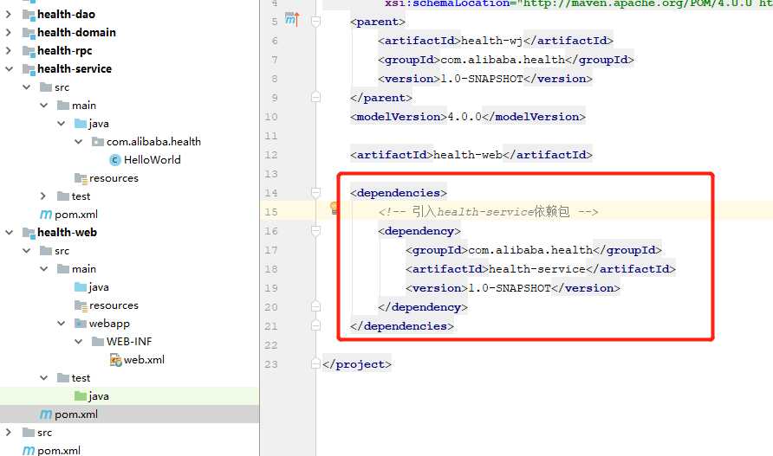
Task: Select the HelloWorld class icon
Action: point(115,160)
